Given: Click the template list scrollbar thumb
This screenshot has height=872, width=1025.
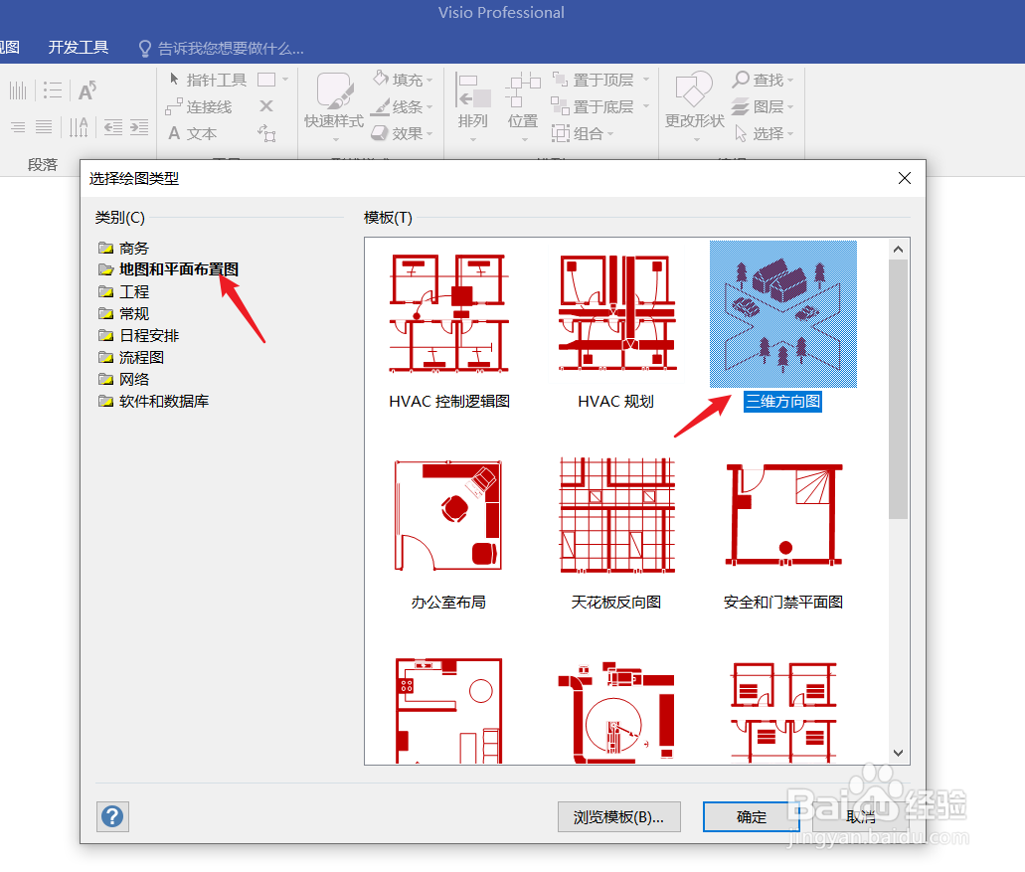Looking at the screenshot, I should 898,390.
